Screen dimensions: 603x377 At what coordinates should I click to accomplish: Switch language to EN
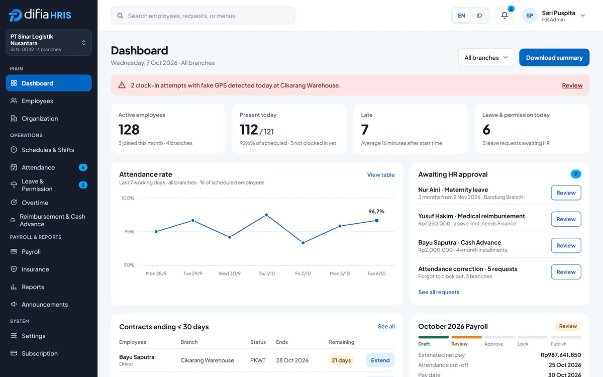point(461,16)
